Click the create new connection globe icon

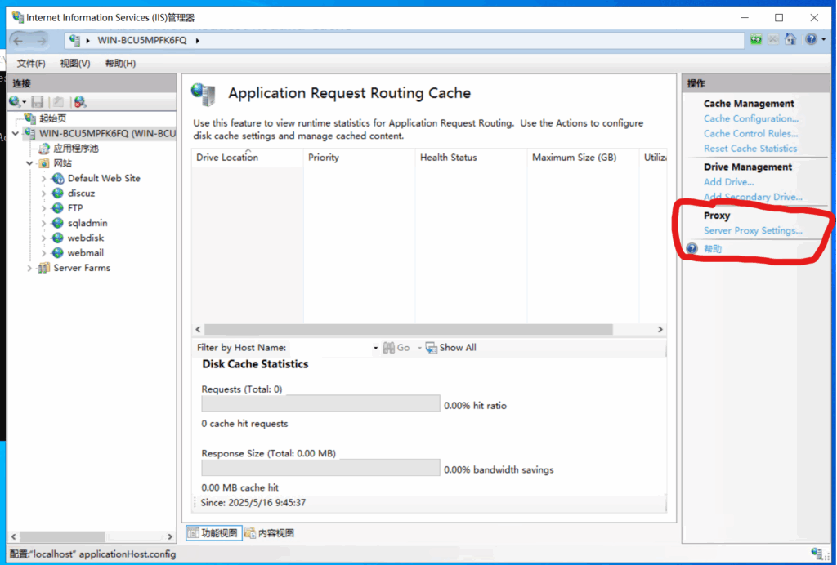coord(15,101)
